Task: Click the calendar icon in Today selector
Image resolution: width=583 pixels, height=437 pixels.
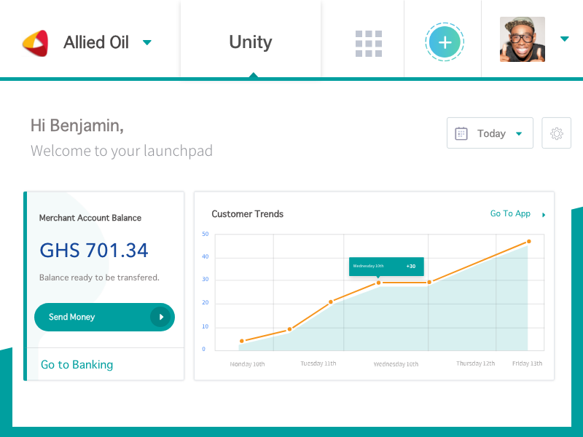Action: click(461, 133)
